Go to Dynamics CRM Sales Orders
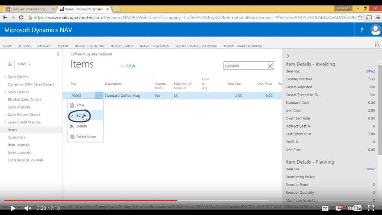The height and width of the screenshot is (215, 382). coord(31,84)
